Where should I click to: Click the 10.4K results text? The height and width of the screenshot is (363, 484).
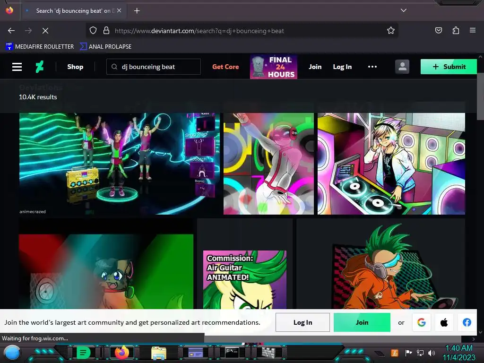click(38, 97)
